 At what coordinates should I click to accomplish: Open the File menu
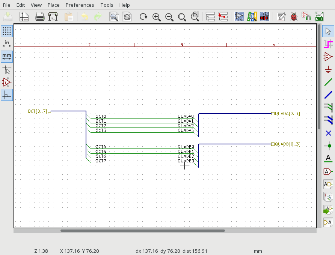click(7, 5)
